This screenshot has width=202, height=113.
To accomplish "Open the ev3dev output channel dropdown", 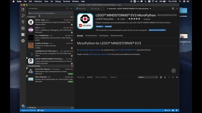I will (x=148, y=77).
